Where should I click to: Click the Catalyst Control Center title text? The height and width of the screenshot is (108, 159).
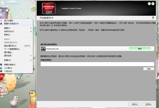pyautogui.click(x=71, y=8)
